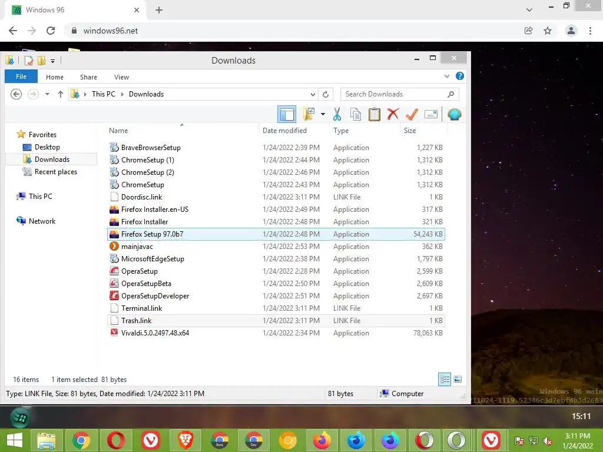
Task: Click the muted volume tray icon
Action: click(x=547, y=441)
